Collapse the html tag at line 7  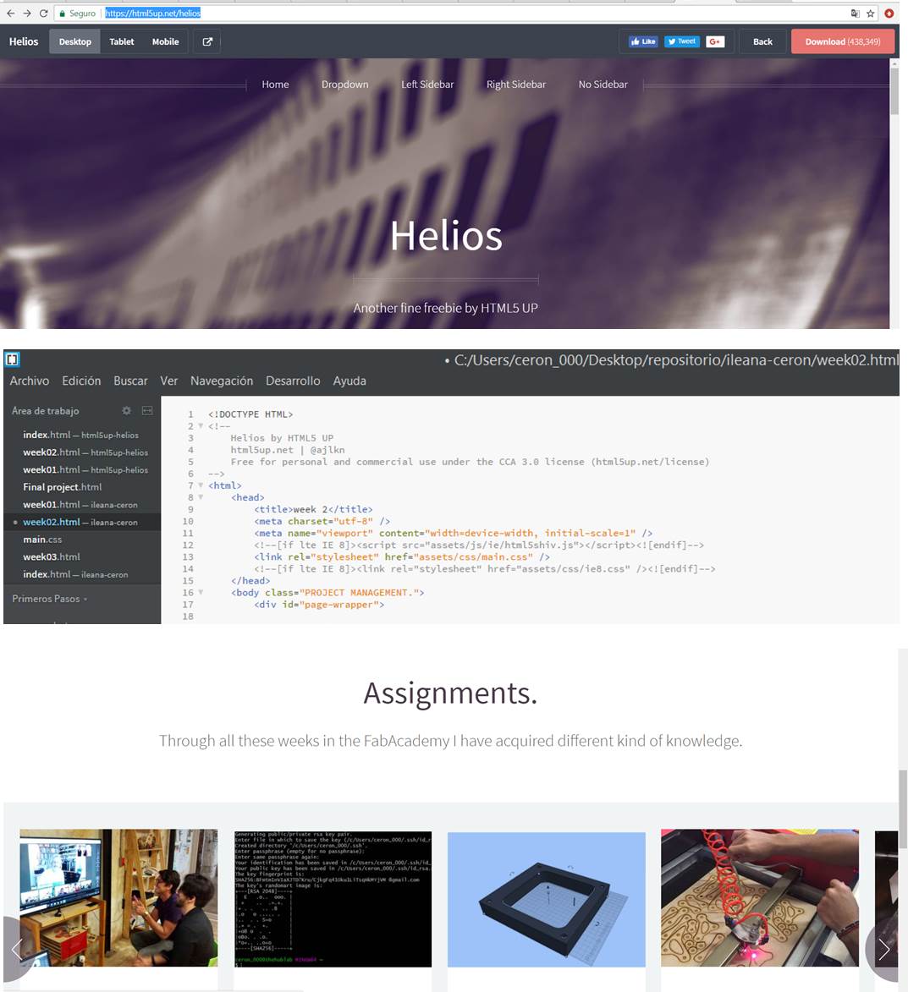[x=201, y=485]
